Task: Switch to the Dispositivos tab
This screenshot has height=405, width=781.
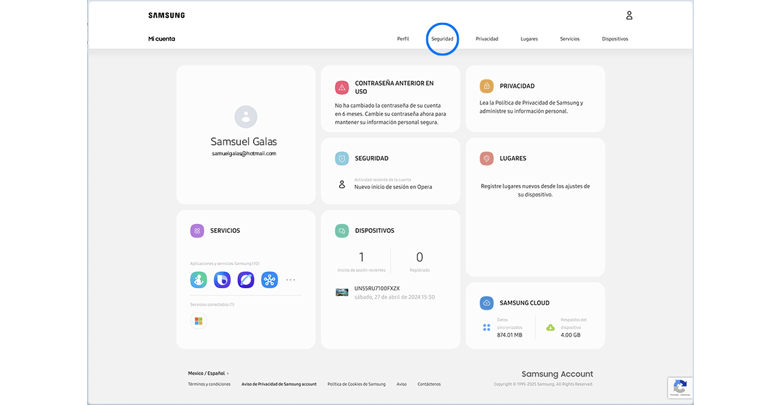Action: tap(615, 38)
